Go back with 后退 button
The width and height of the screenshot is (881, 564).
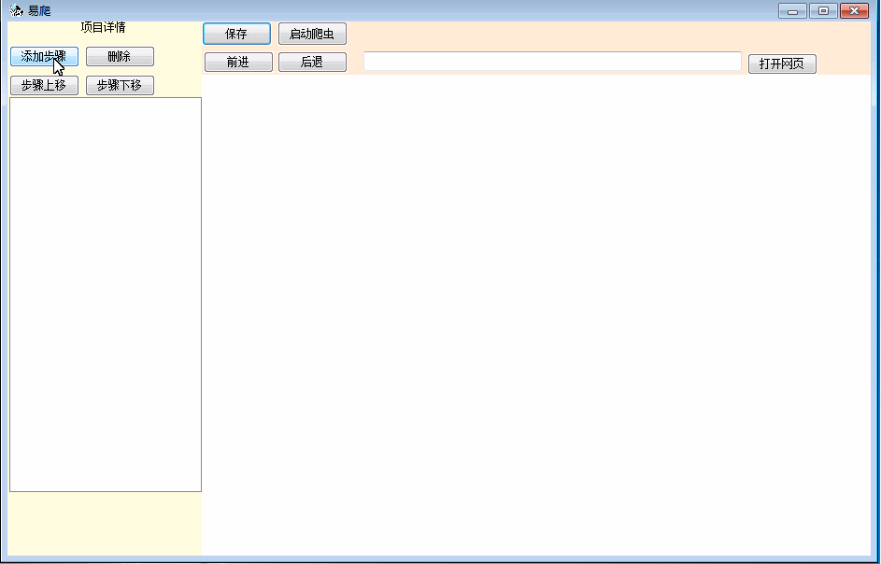click(312, 62)
